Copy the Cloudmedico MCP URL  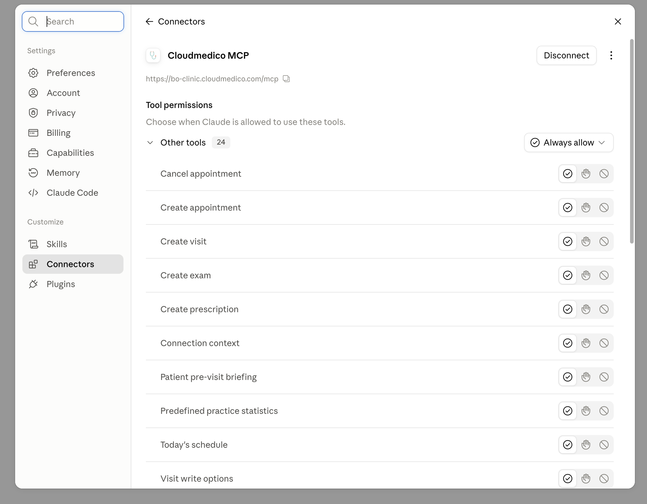click(x=286, y=79)
